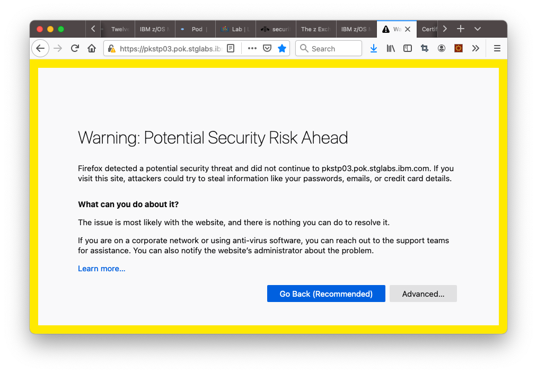Image resolution: width=537 pixels, height=373 pixels.
Task: Click the Save to Pocket icon
Action: (267, 48)
